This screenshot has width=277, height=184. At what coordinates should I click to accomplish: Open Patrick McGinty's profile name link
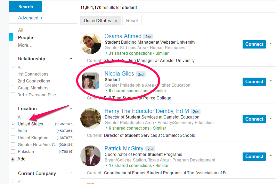(124, 148)
